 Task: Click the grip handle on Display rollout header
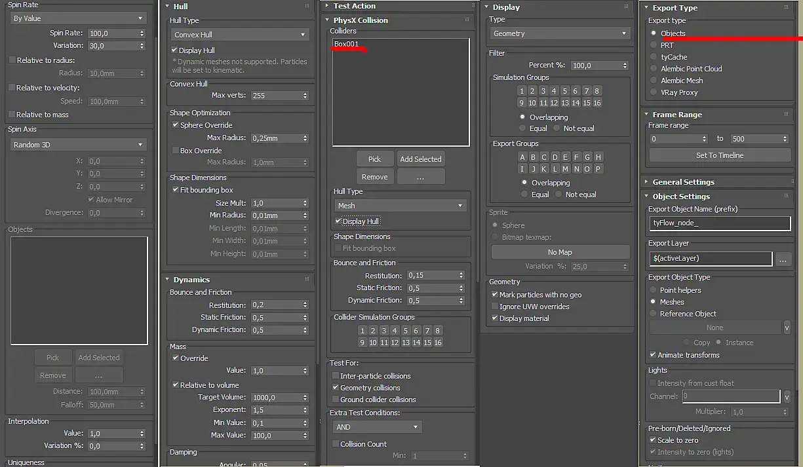627,7
